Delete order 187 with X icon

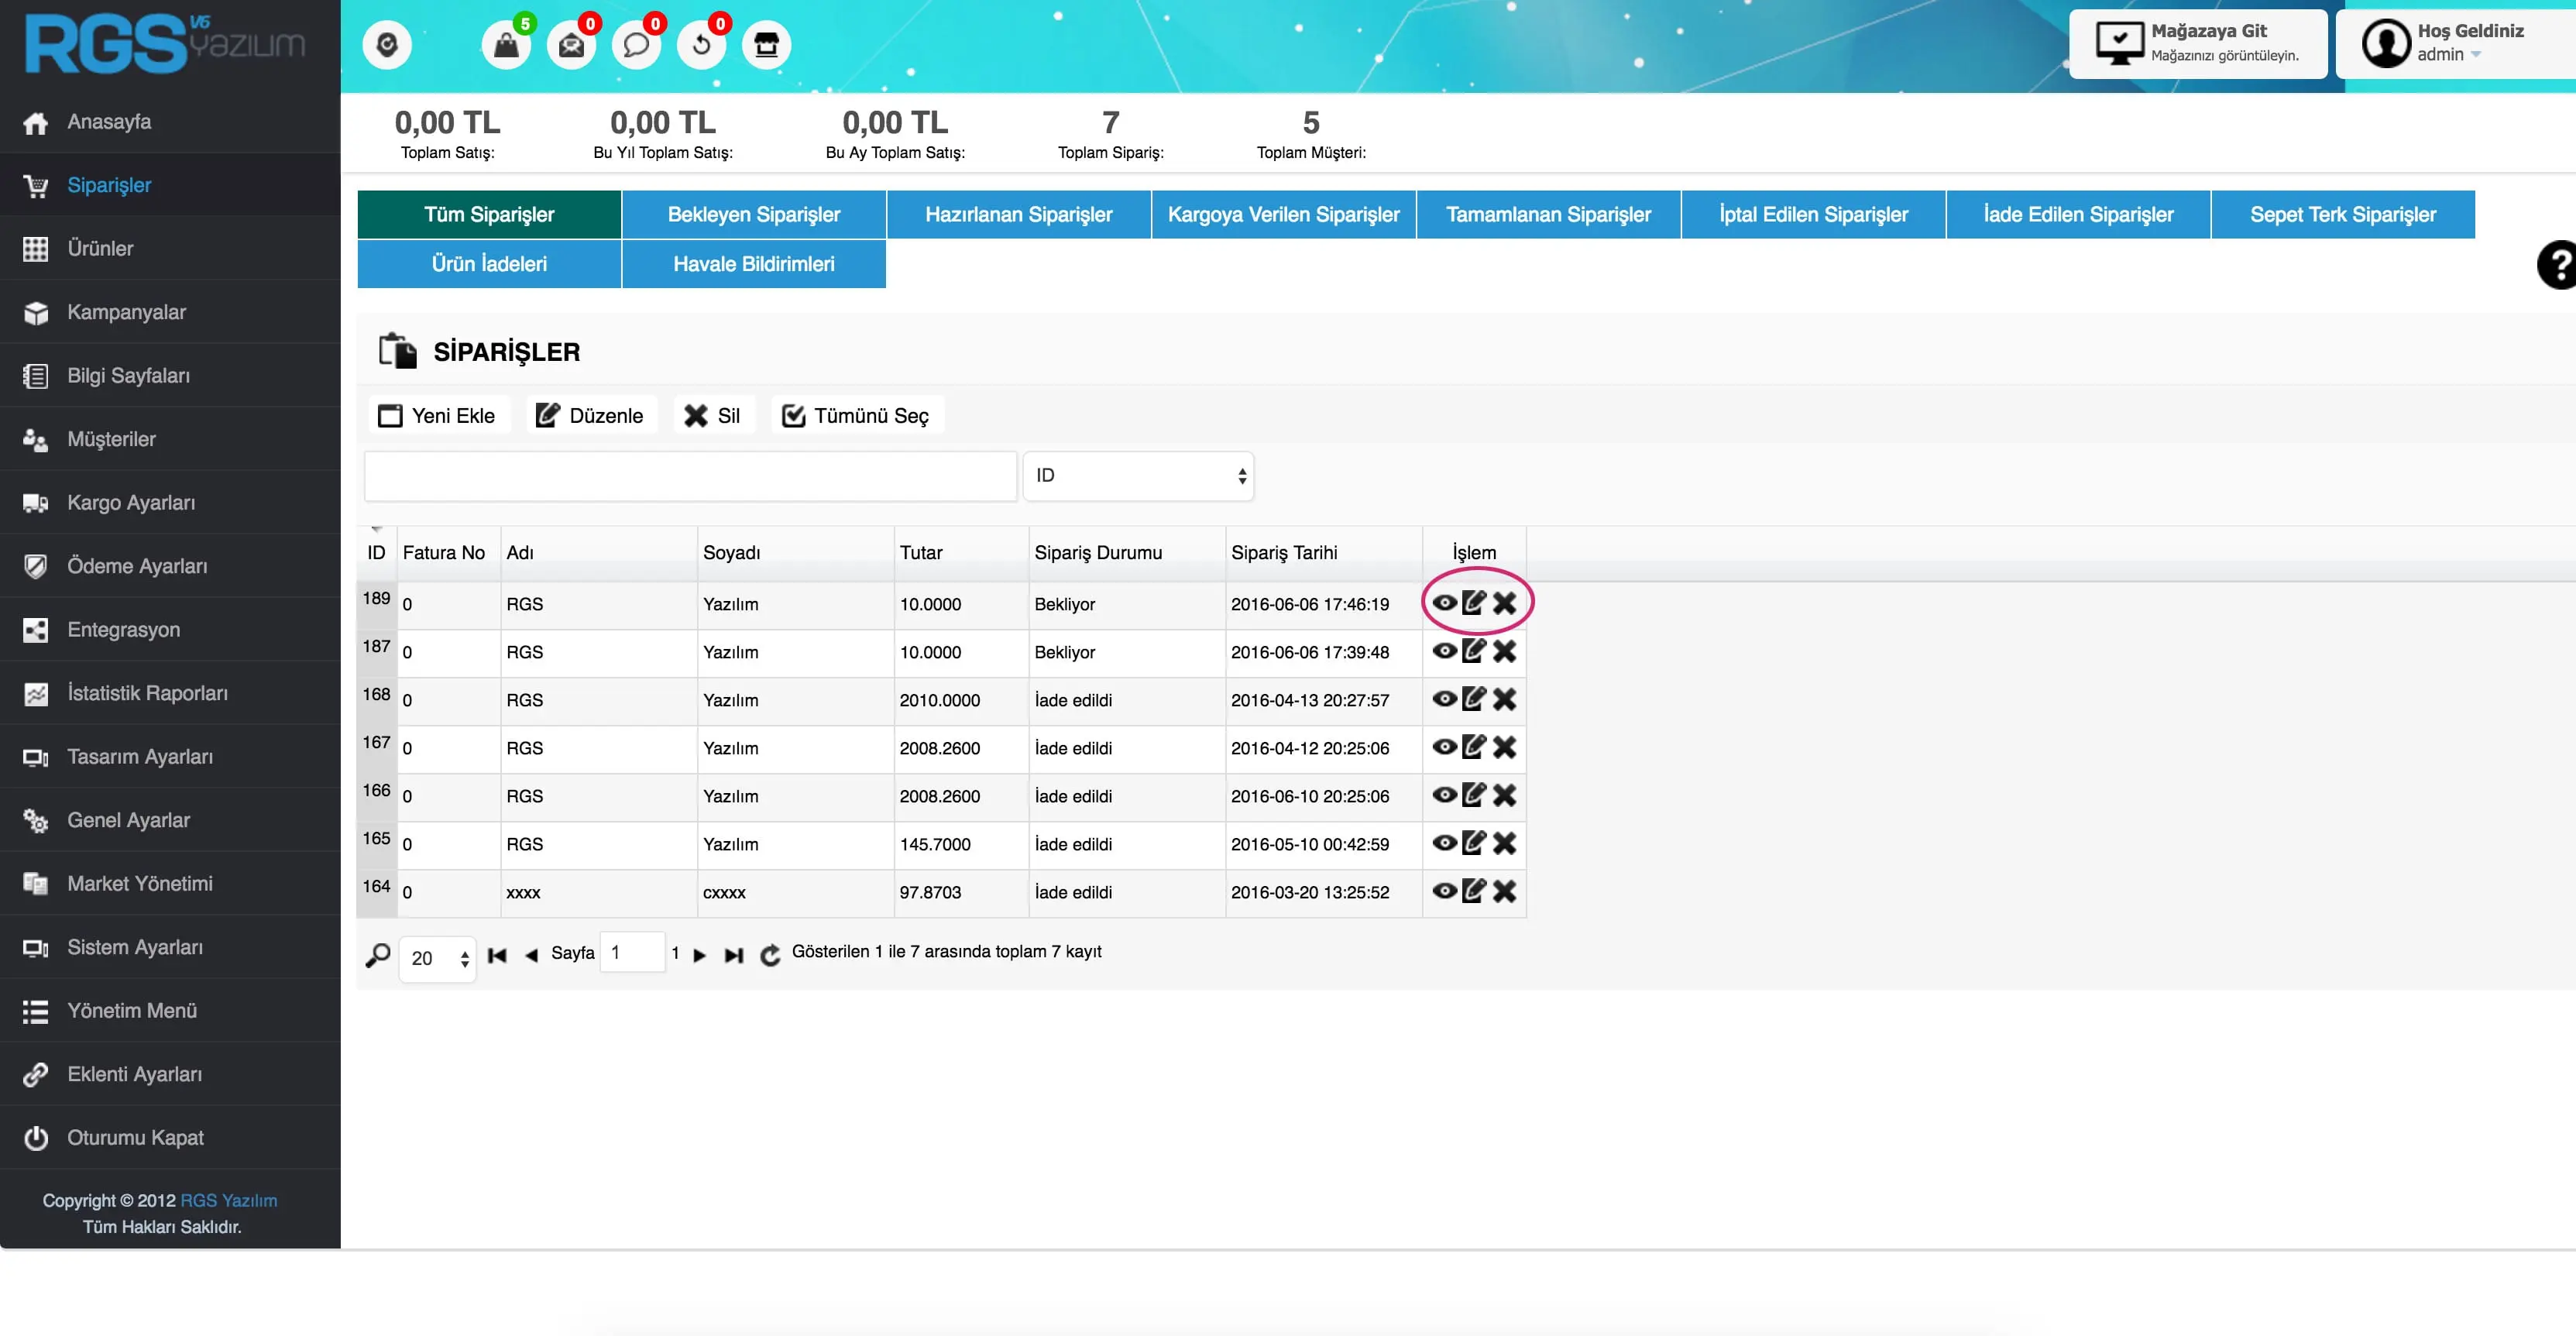tap(1504, 651)
